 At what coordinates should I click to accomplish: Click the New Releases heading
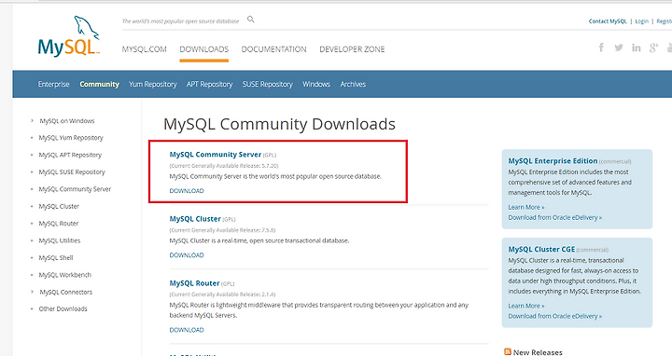tap(538, 352)
